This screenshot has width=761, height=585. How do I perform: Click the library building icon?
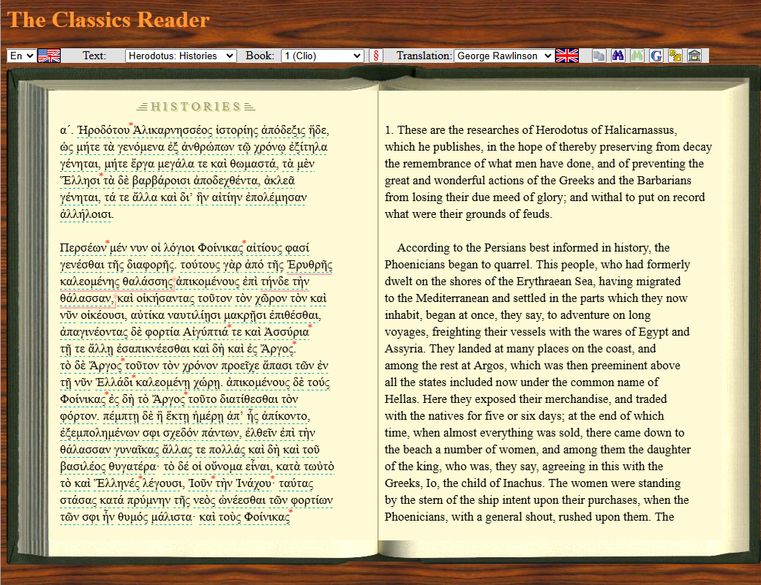tap(694, 56)
